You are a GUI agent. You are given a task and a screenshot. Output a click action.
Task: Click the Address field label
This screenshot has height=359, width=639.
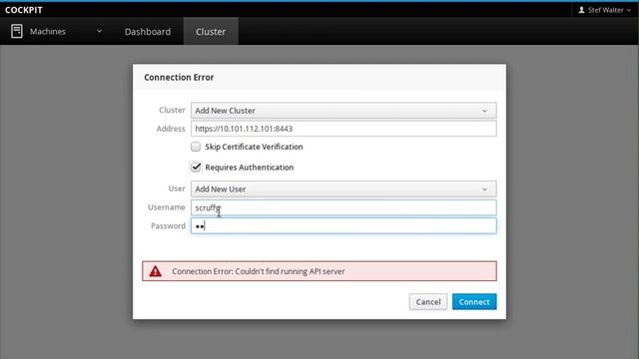click(171, 129)
